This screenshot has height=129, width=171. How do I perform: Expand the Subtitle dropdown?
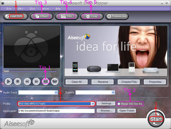point(113,92)
